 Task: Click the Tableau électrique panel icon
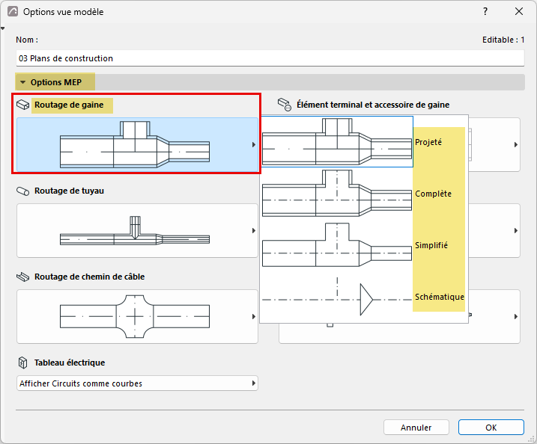(22, 363)
